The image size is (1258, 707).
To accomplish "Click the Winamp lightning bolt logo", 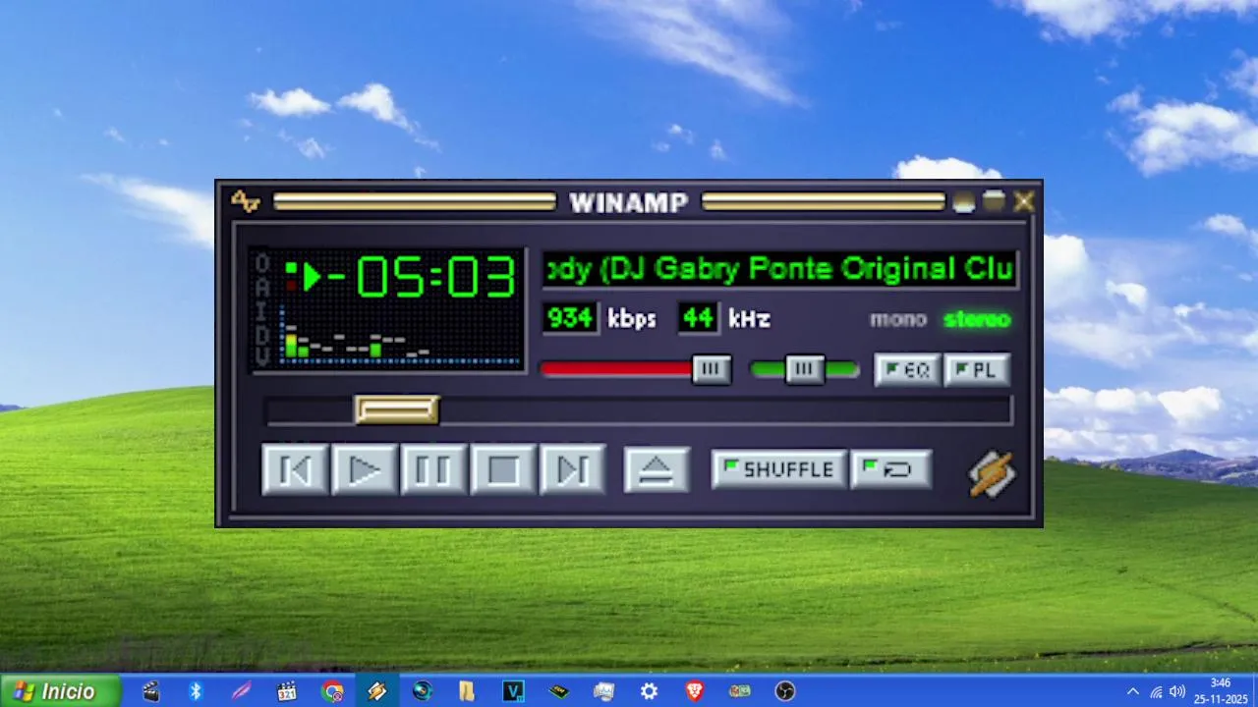I will (x=992, y=473).
